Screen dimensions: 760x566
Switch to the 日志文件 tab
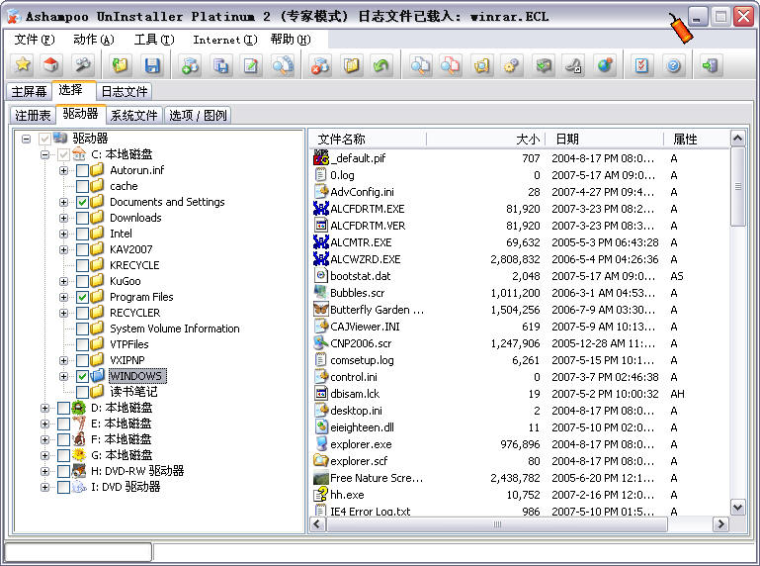tap(125, 91)
